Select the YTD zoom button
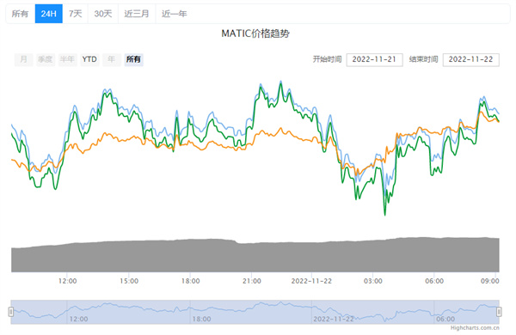Image resolution: width=516 pixels, height=335 pixels. 89,59
